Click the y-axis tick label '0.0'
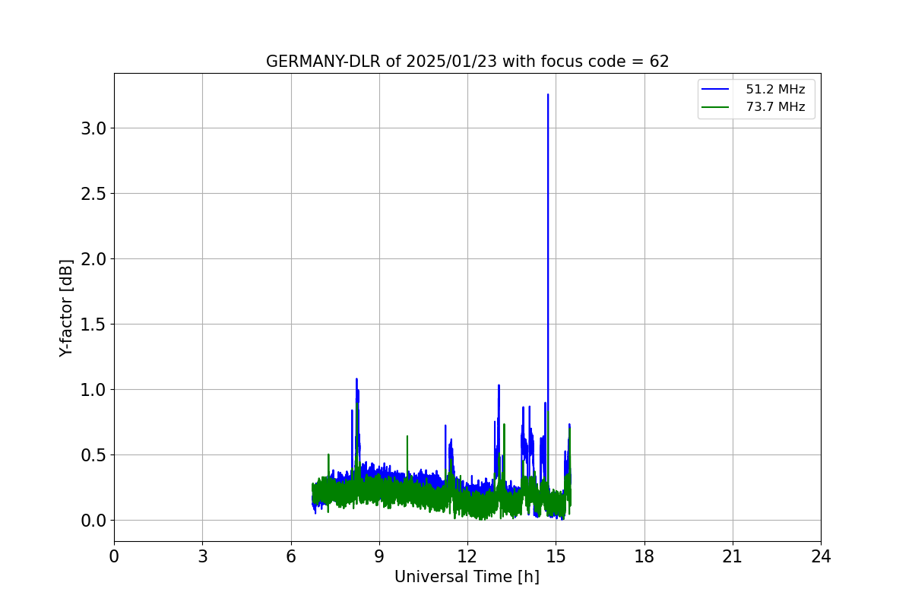The image size is (912, 608). point(93,521)
